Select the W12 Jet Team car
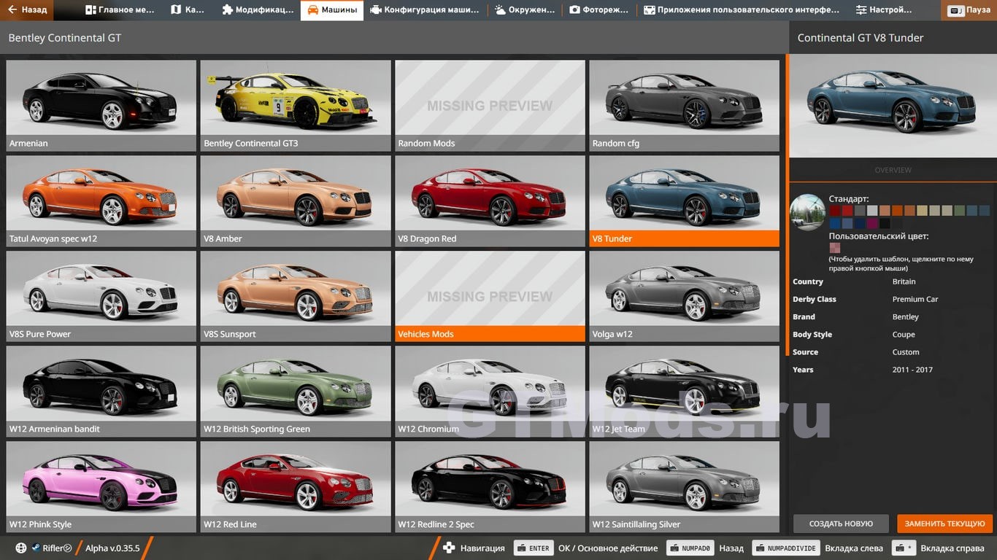Image resolution: width=997 pixels, height=560 pixels. click(684, 392)
